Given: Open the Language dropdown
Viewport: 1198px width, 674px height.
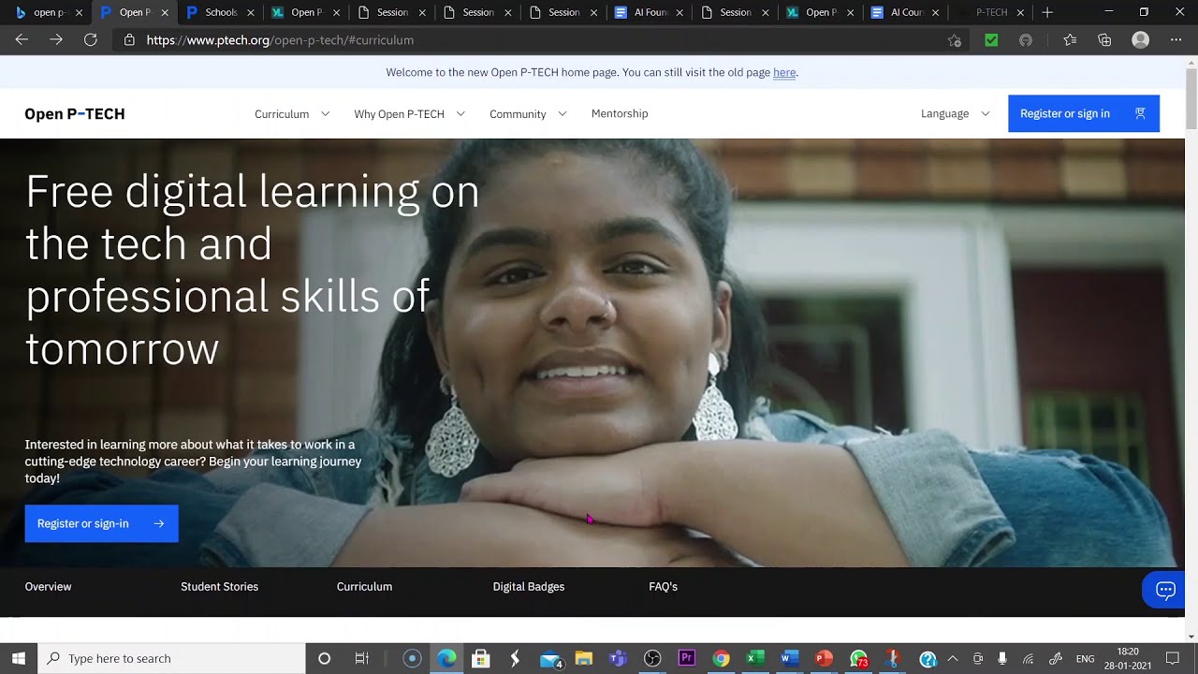Looking at the screenshot, I should coord(955,113).
